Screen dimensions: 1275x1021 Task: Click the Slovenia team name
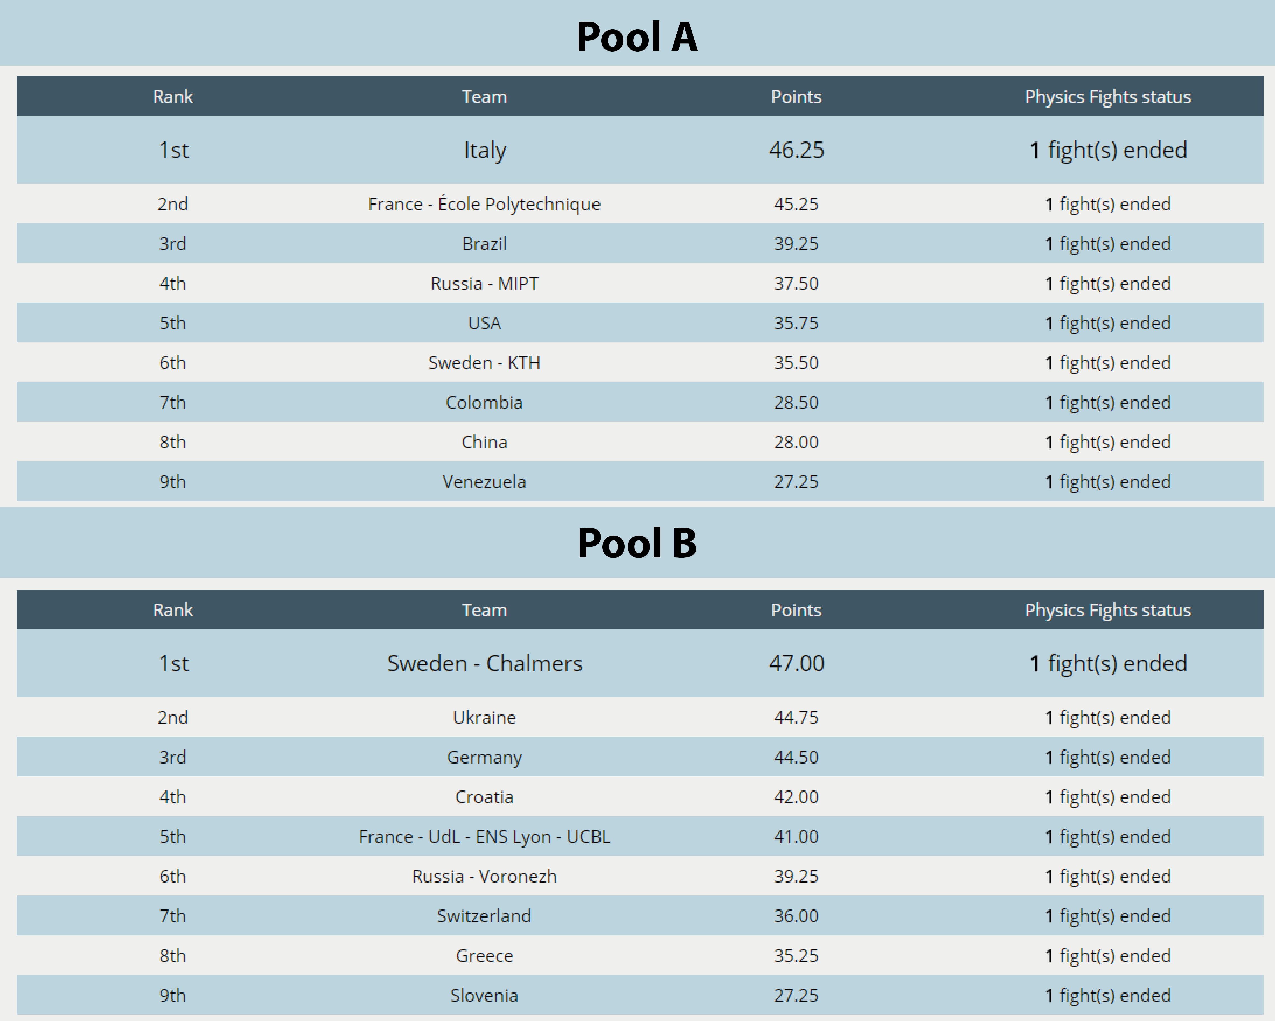(x=484, y=996)
